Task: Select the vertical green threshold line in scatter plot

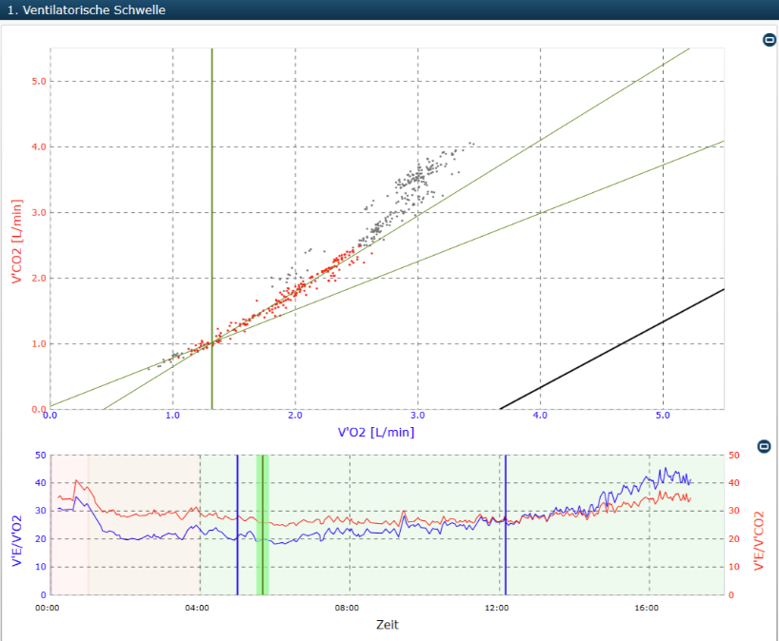Action: (x=212, y=228)
